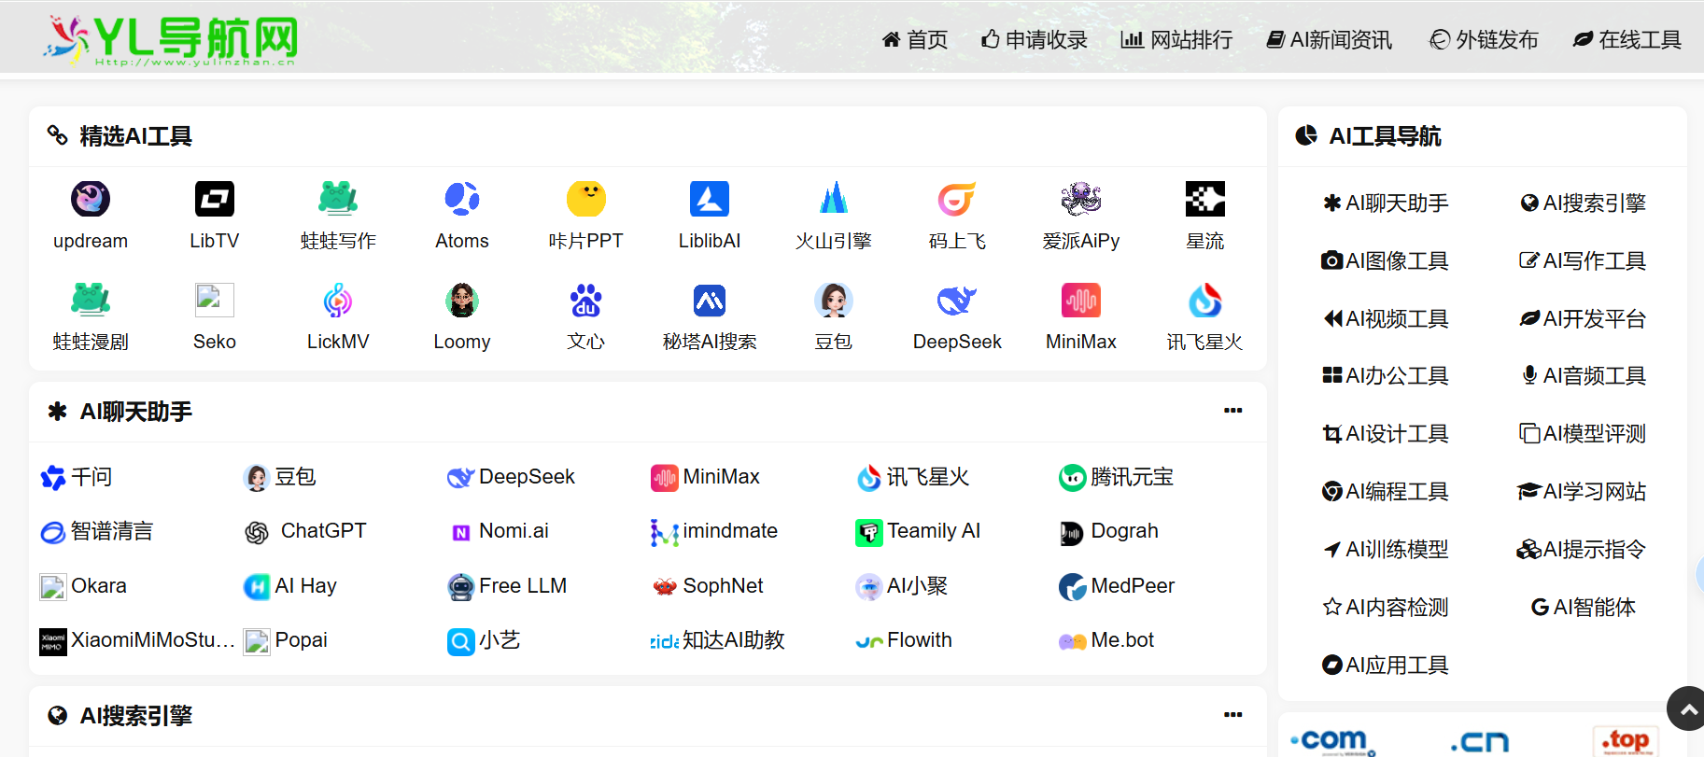Select AI音频工具 in the sidebar navigation
The height and width of the screenshot is (757, 1704).
coord(1584,375)
